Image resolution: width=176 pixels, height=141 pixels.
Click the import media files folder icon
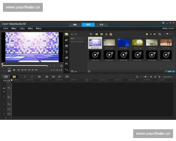[x=91, y=34]
